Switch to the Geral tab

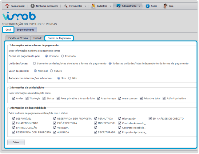8,30
